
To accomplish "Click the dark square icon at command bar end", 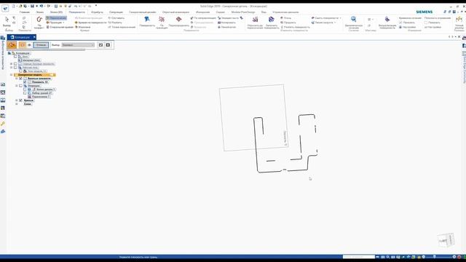I will click(108, 45).
